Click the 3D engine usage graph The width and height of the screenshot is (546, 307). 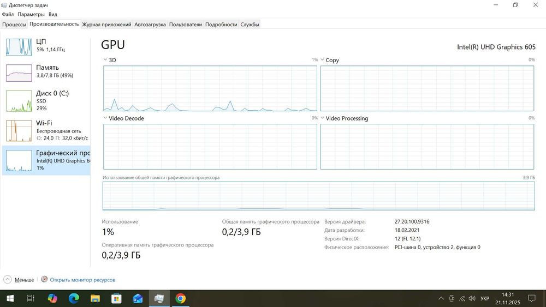pos(210,88)
